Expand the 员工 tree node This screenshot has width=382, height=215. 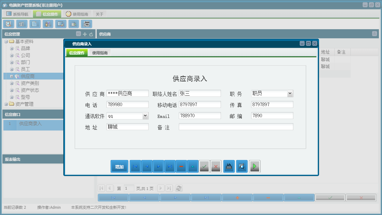point(11,69)
